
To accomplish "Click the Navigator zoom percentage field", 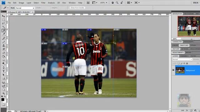I will (176, 39).
